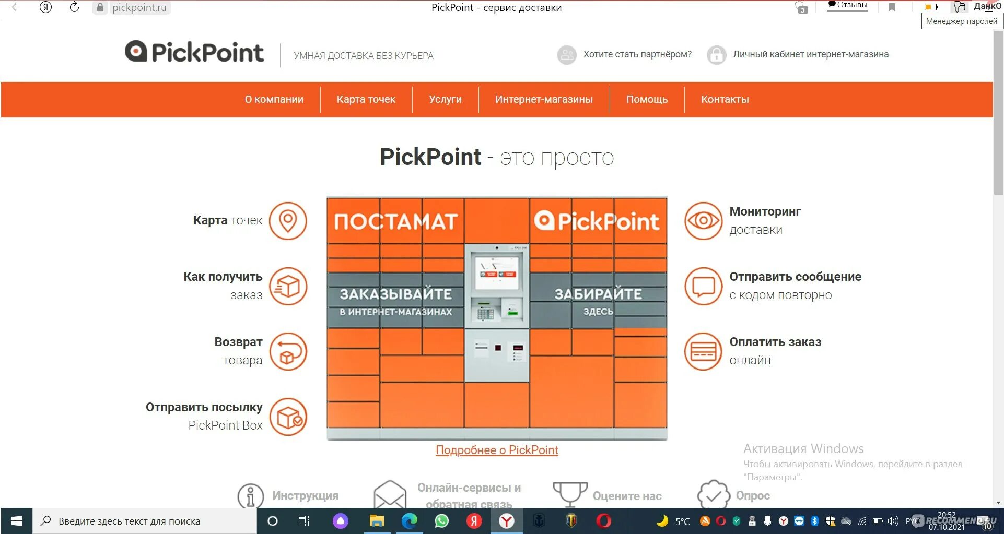This screenshot has width=1004, height=534.
Task: Follow the Подробнее о PickPoint link
Action: [x=497, y=450]
